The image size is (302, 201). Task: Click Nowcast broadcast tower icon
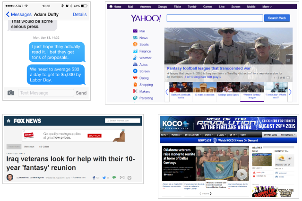point(215,140)
